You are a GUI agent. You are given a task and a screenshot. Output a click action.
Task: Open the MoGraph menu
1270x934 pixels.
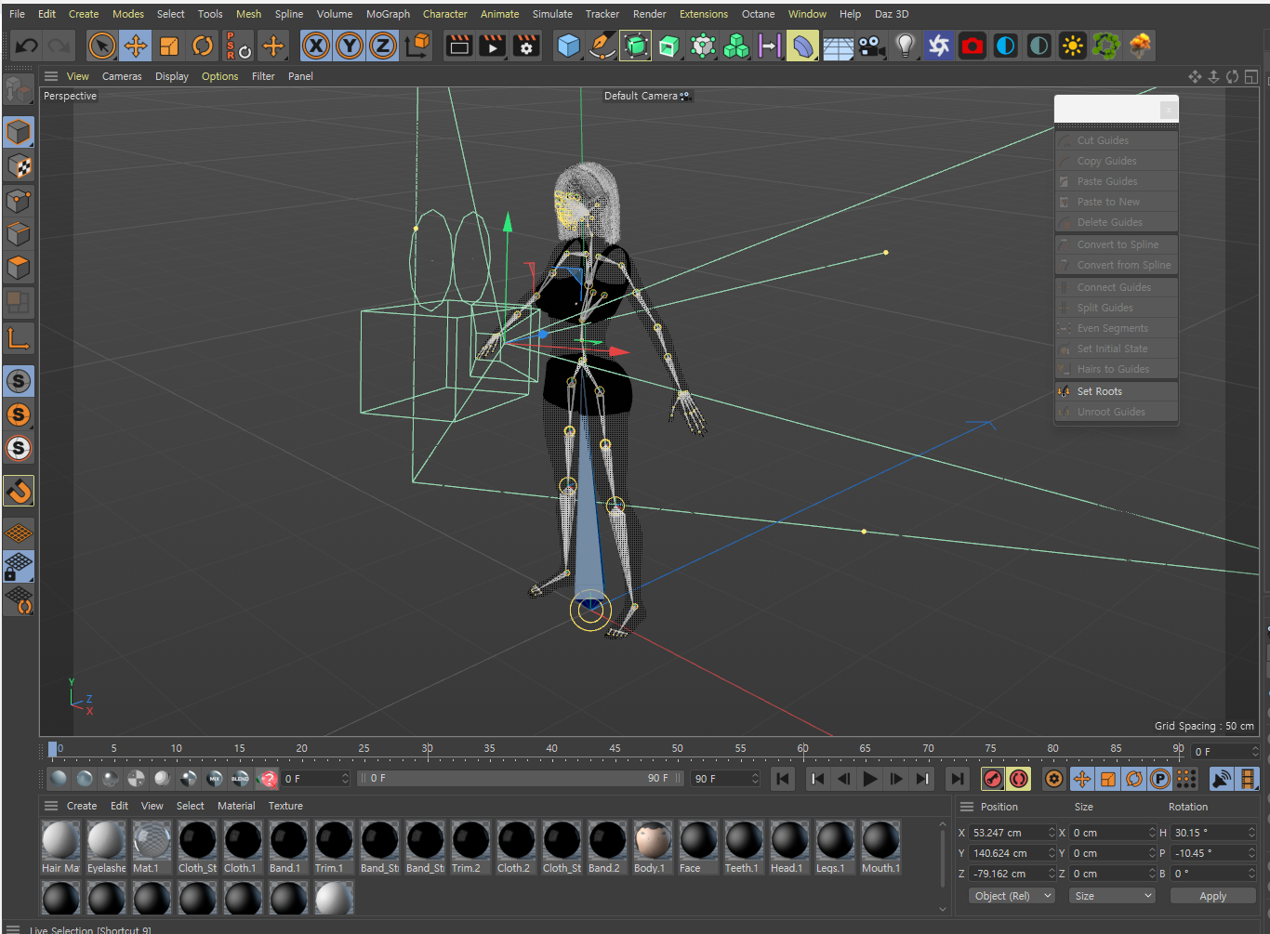coord(388,14)
